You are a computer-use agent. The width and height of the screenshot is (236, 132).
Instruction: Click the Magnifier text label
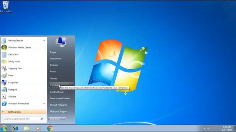13,82
